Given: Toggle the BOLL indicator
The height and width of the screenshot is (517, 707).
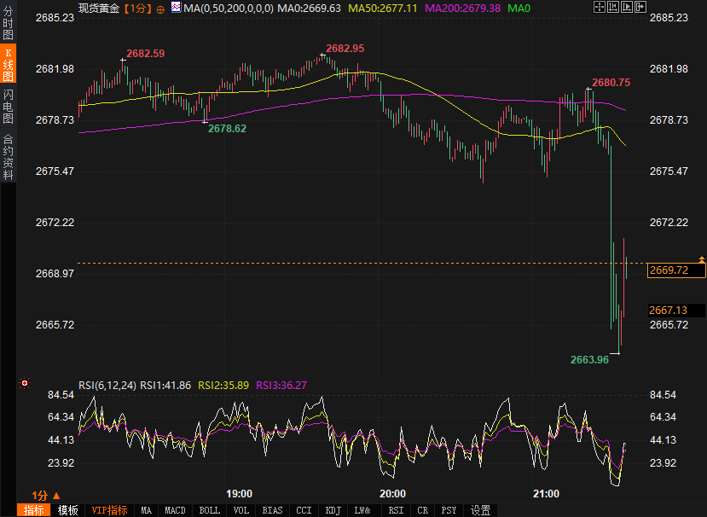Looking at the screenshot, I should (x=208, y=510).
